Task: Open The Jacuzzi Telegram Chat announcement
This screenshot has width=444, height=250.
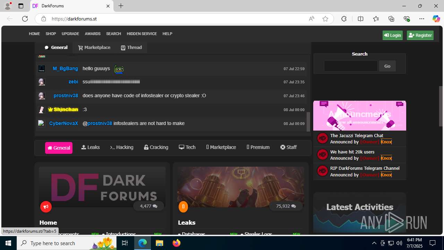Action: pos(357,135)
